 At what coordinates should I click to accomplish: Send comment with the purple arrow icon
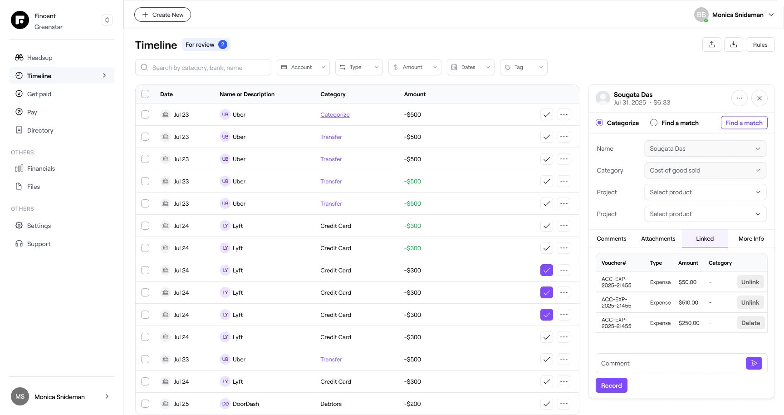(x=754, y=363)
